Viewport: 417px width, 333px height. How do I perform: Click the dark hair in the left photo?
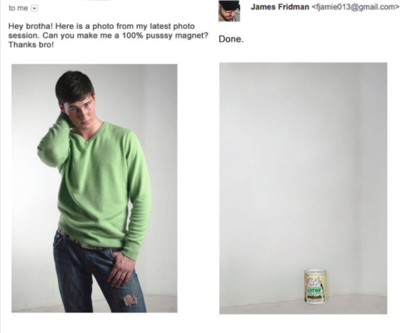click(x=74, y=85)
